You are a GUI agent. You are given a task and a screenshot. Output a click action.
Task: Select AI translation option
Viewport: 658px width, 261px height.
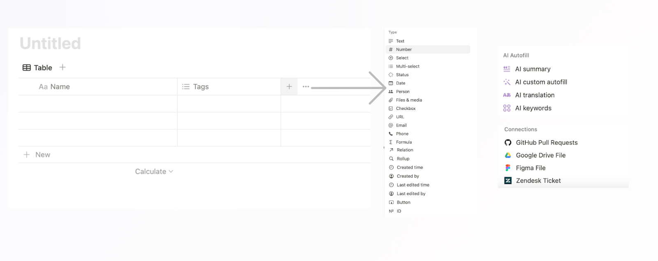tap(535, 95)
